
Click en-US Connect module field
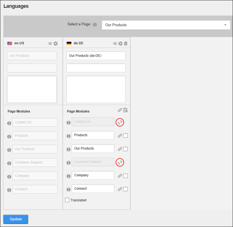pos(35,189)
